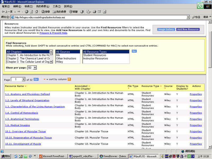Expand the quick launch overflow chevron

[35, 156]
